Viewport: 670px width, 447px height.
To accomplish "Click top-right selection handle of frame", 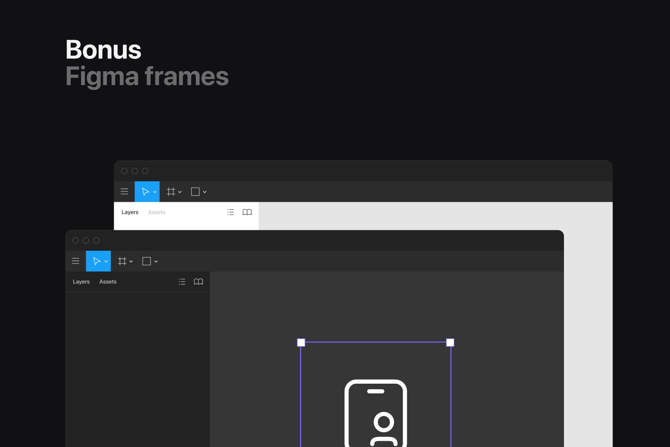I will (x=450, y=342).
